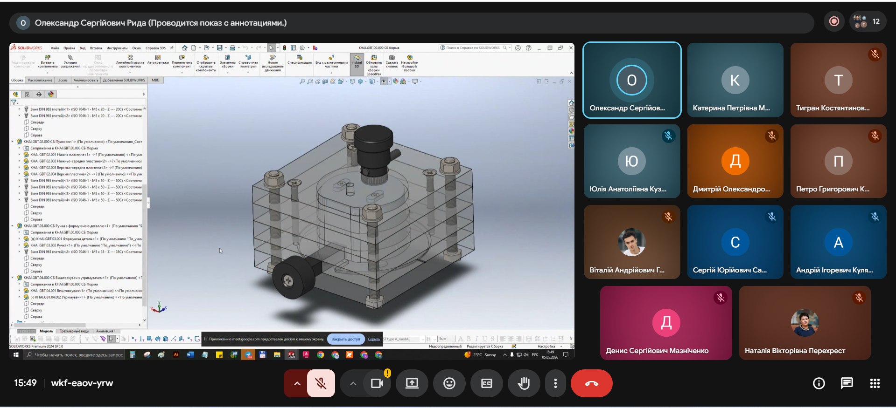This screenshot has width=896, height=408.
Task: Open the Инструменты menu
Action: click(117, 48)
